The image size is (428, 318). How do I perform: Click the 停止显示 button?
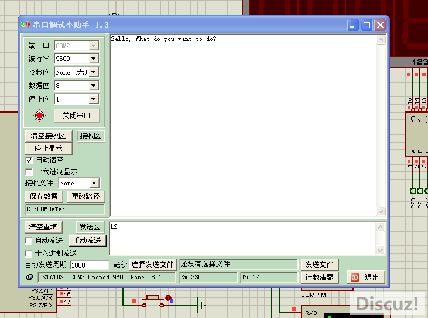[49, 148]
